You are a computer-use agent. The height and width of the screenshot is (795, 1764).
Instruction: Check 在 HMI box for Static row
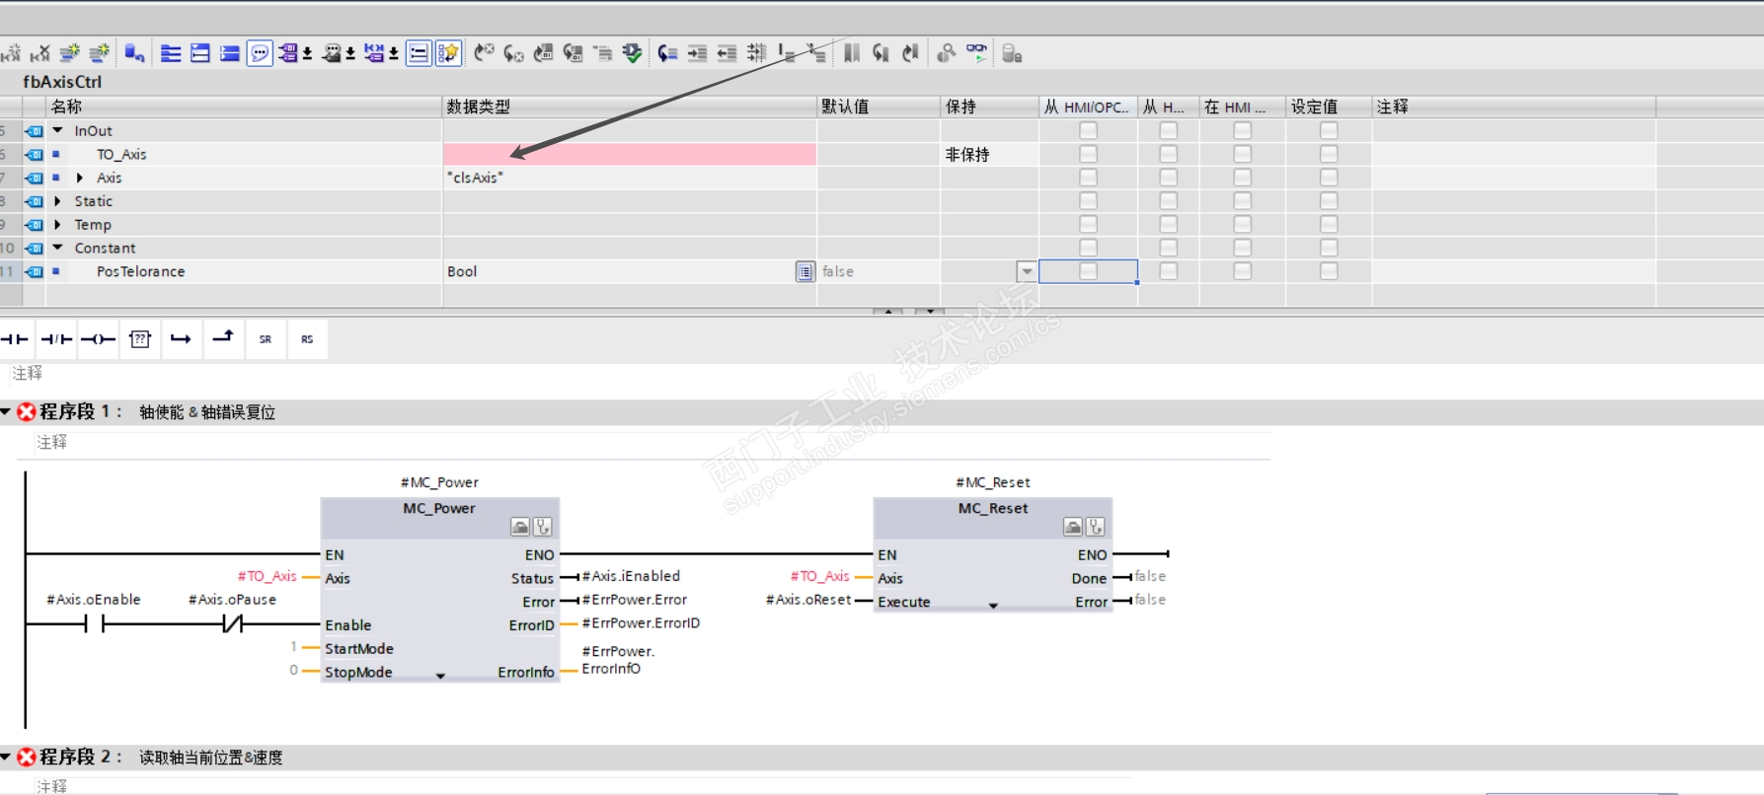pyautogui.click(x=1243, y=201)
